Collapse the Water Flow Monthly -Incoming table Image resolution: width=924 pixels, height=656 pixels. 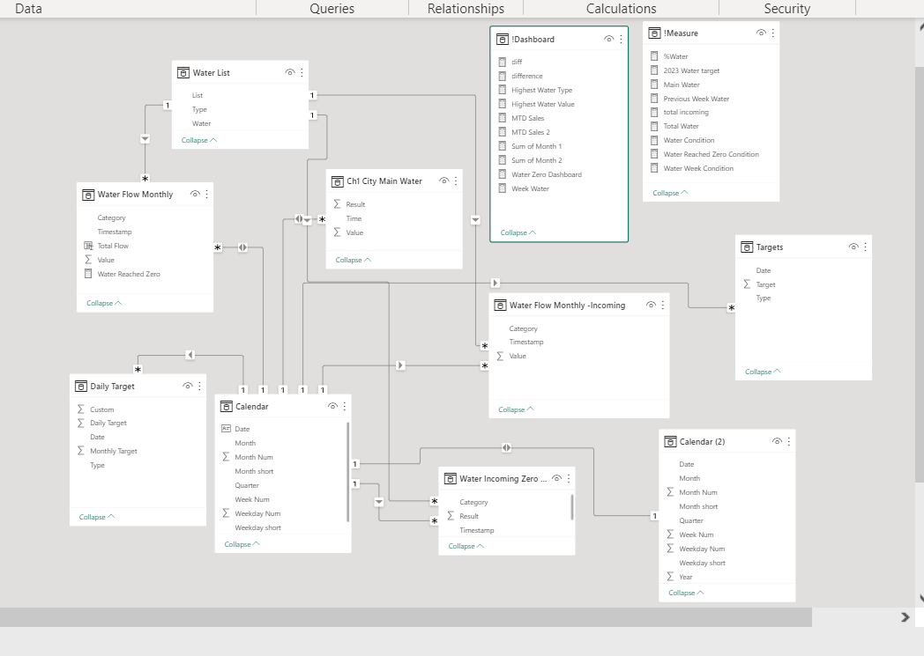(516, 409)
